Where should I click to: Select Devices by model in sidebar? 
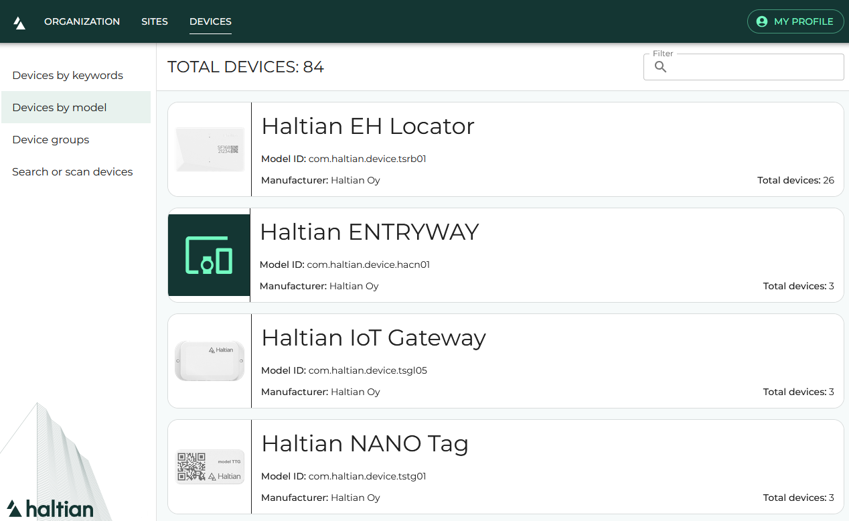(76, 107)
